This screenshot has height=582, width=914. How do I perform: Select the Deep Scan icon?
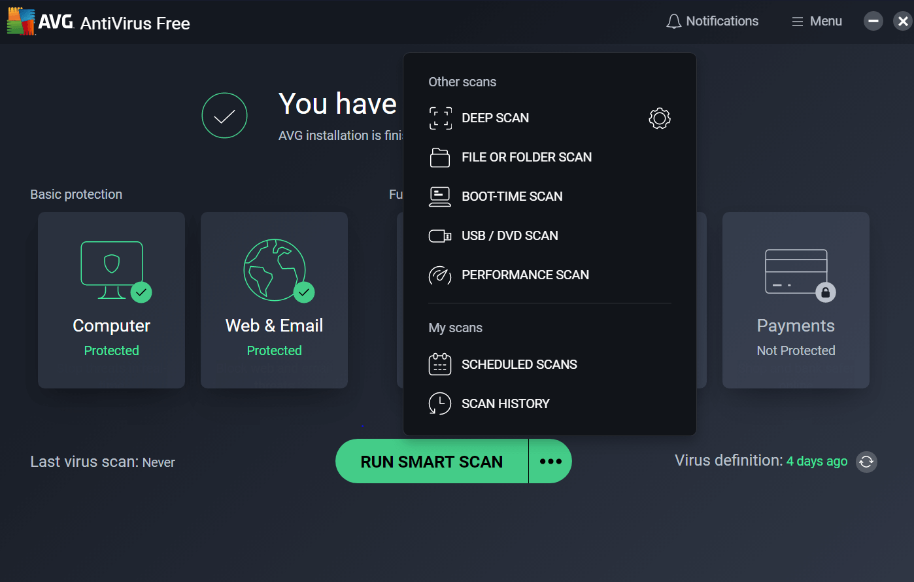[x=441, y=118]
